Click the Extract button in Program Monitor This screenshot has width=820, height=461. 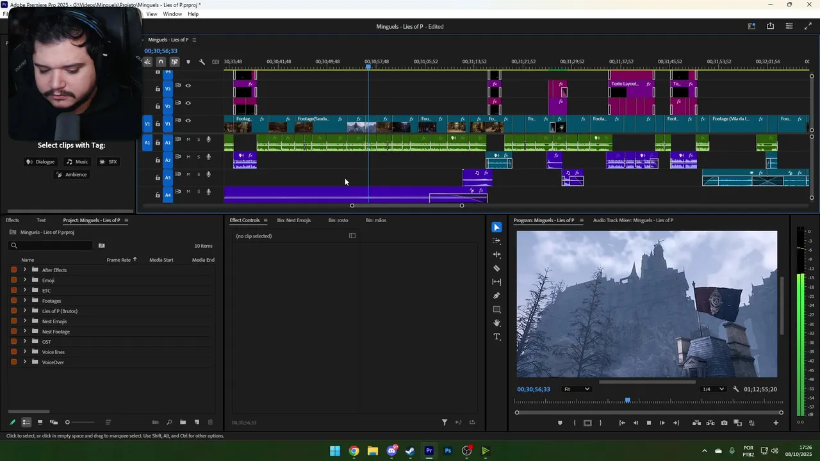710,423
